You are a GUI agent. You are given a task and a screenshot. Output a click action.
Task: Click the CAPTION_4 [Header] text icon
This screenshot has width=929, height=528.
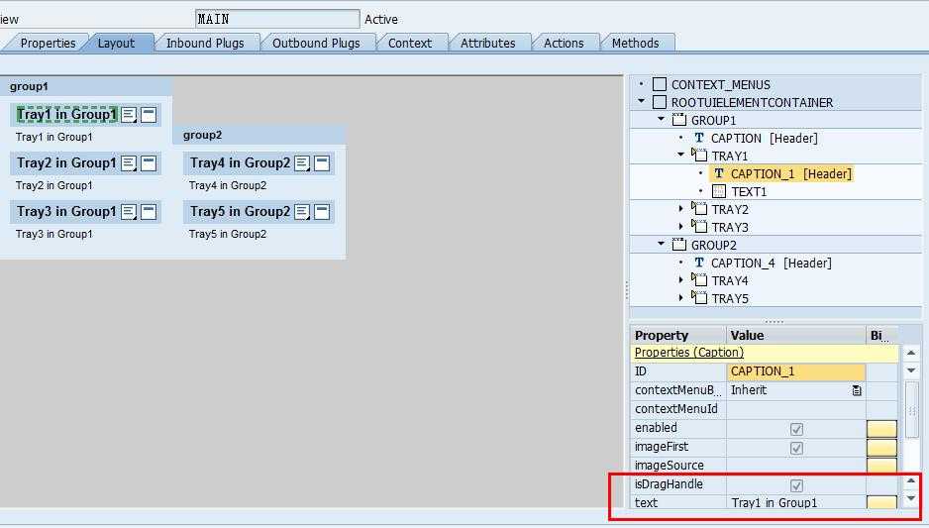pyautogui.click(x=699, y=263)
